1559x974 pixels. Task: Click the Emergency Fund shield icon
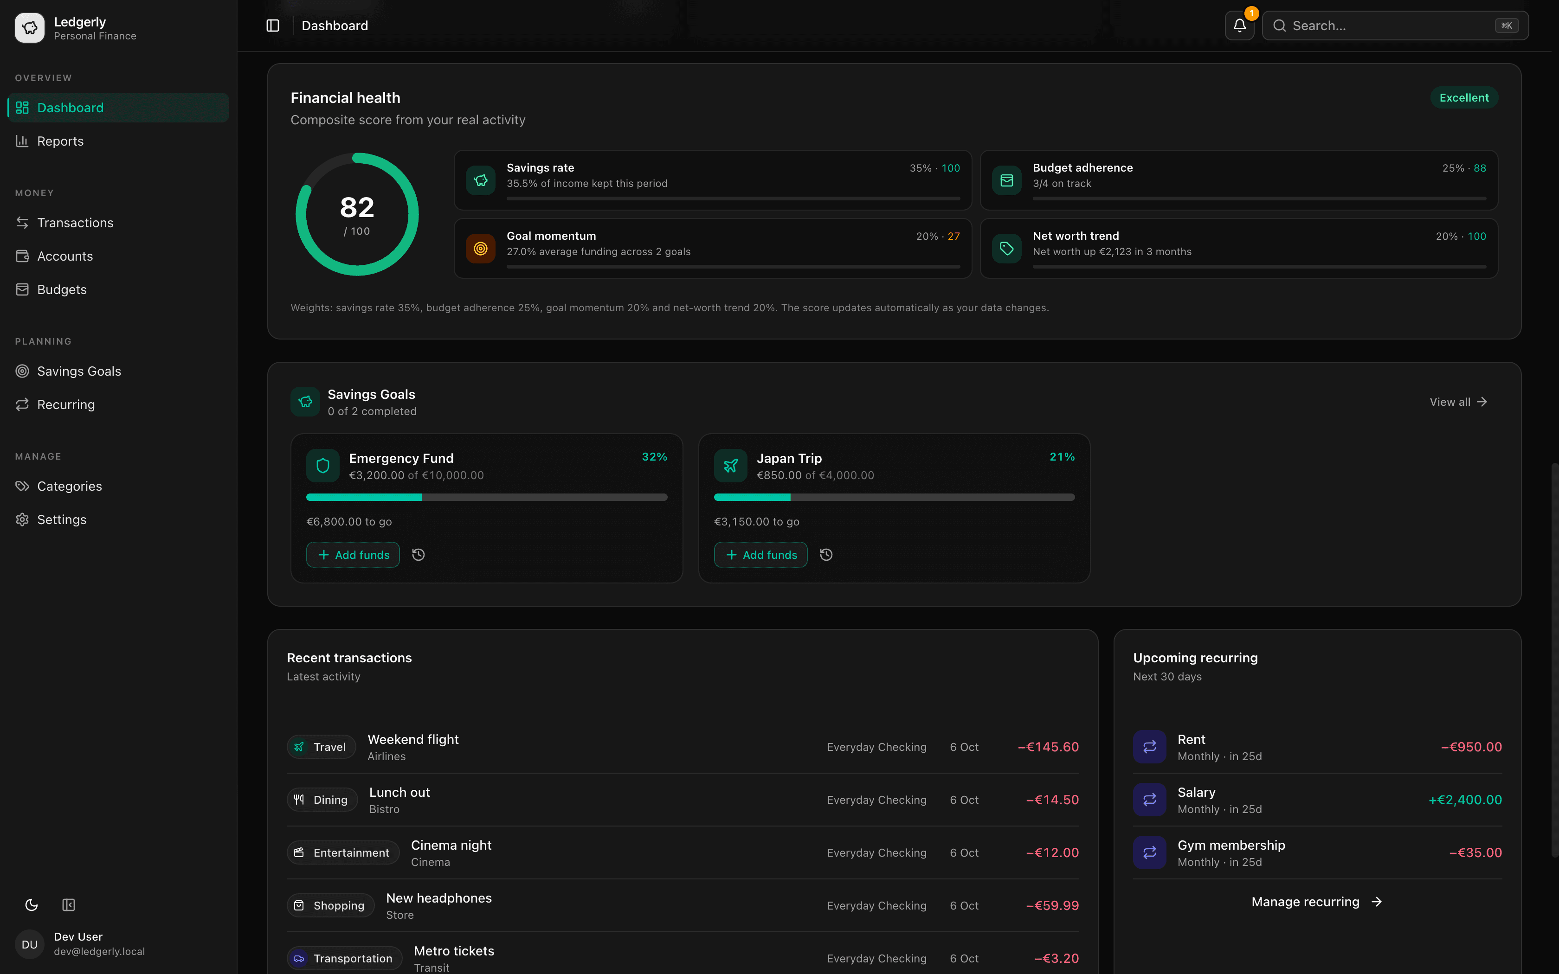coord(323,466)
